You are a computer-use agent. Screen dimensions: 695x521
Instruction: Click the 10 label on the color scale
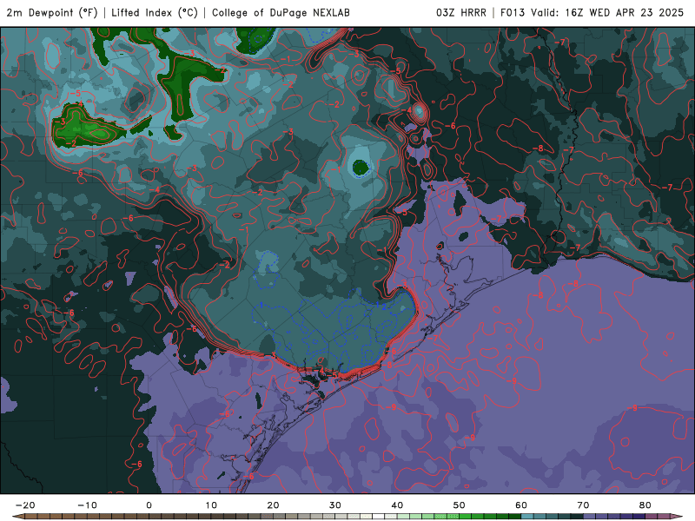coord(211,505)
